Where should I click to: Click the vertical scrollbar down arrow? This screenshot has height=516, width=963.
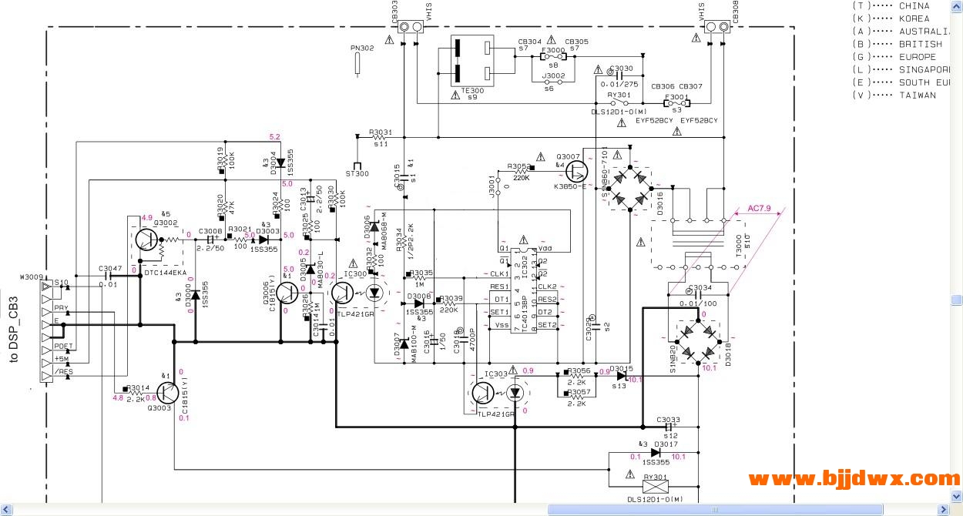click(x=956, y=498)
